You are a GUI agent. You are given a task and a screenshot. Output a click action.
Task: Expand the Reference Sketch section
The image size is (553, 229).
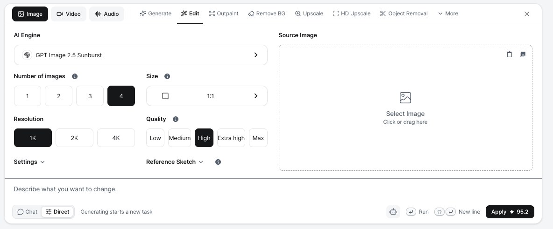pos(175,162)
